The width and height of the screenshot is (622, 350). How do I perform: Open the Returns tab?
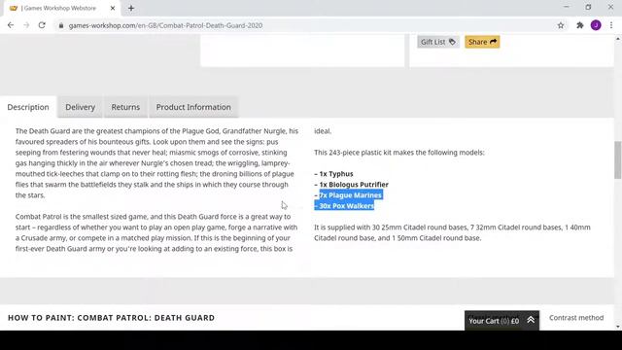125,107
